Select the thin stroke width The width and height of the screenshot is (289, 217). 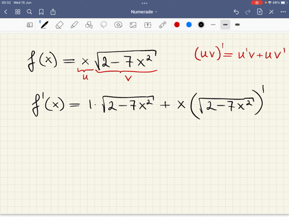pyautogui.click(x=213, y=25)
